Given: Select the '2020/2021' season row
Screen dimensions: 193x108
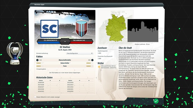Looking at the screenshot, I should tap(79, 89).
